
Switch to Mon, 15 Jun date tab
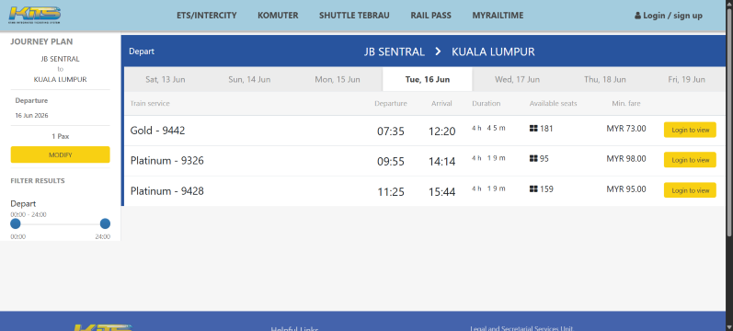click(x=338, y=79)
